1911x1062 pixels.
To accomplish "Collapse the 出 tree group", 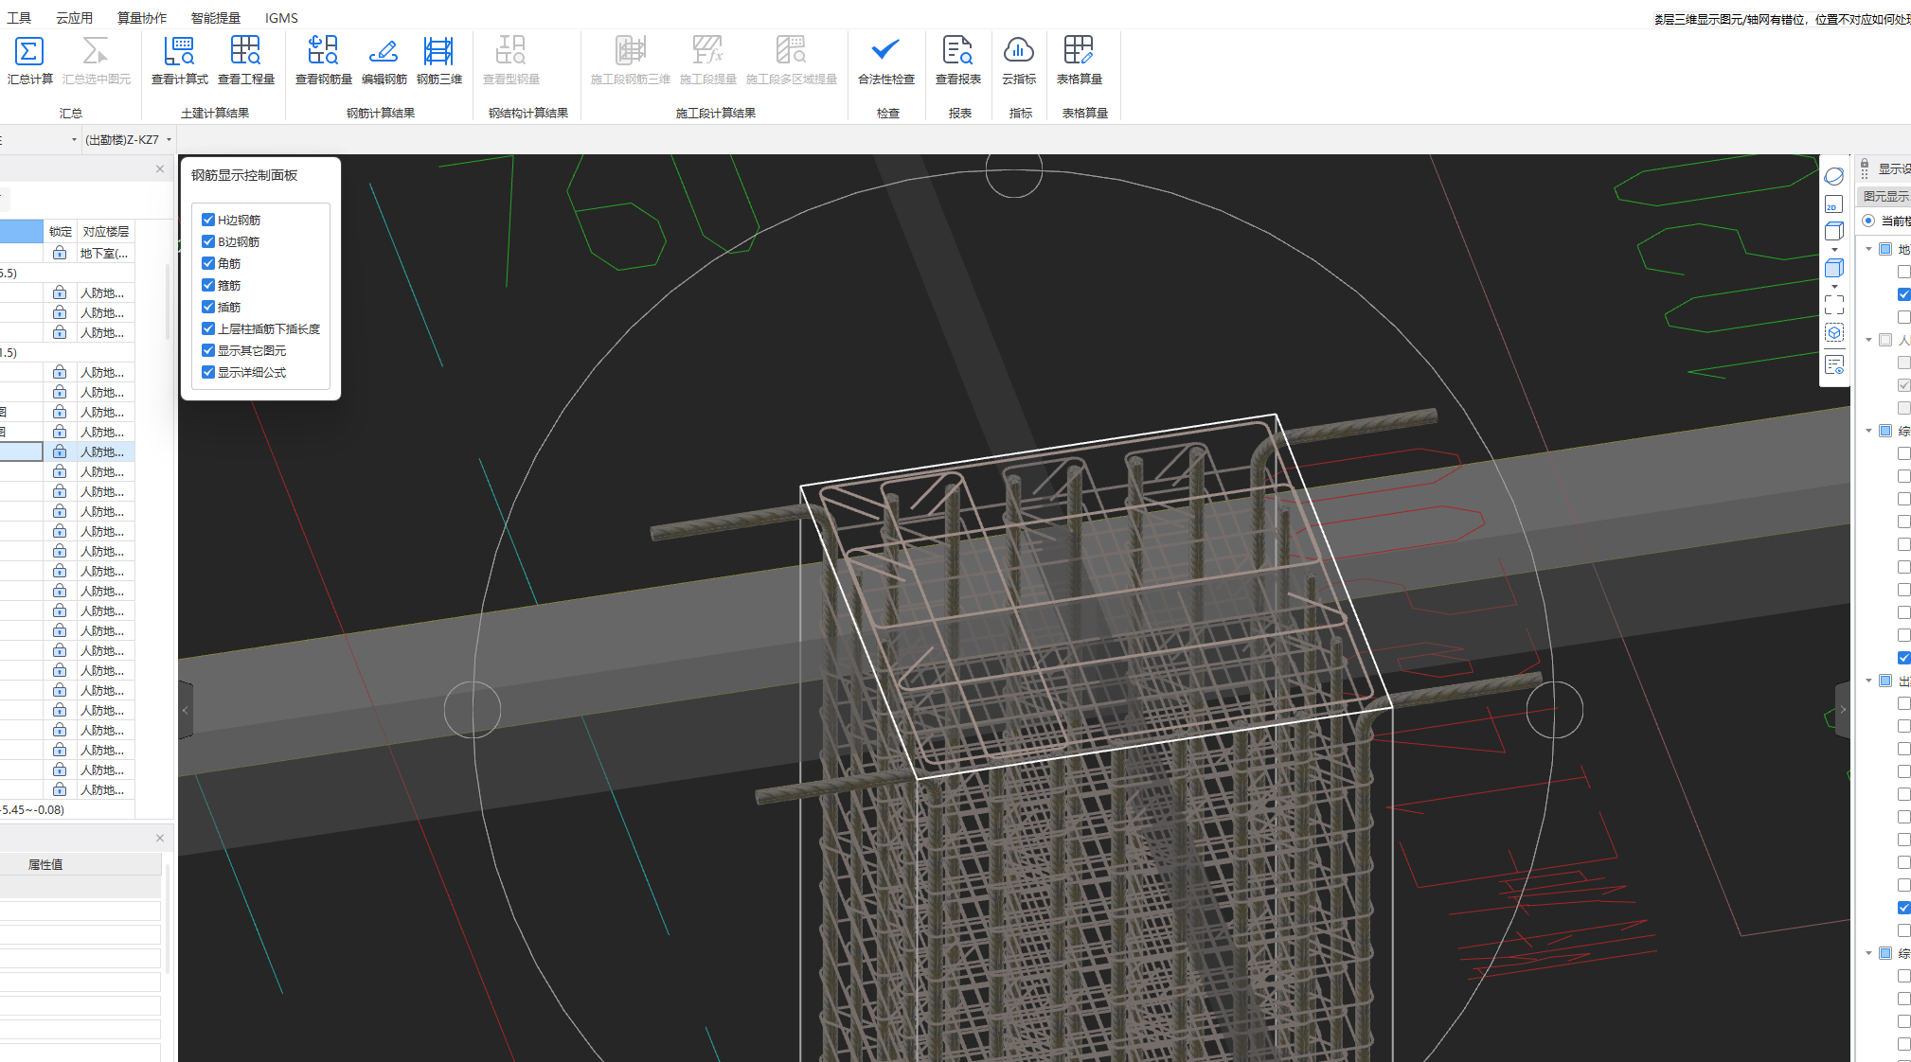I will coord(1868,681).
